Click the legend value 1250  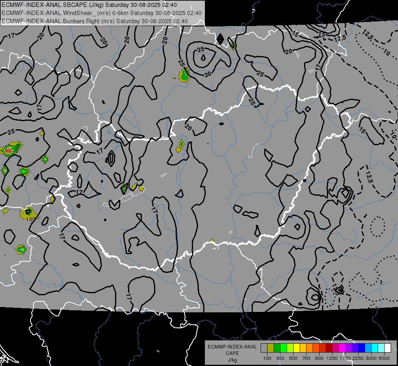pyautogui.click(x=332, y=358)
